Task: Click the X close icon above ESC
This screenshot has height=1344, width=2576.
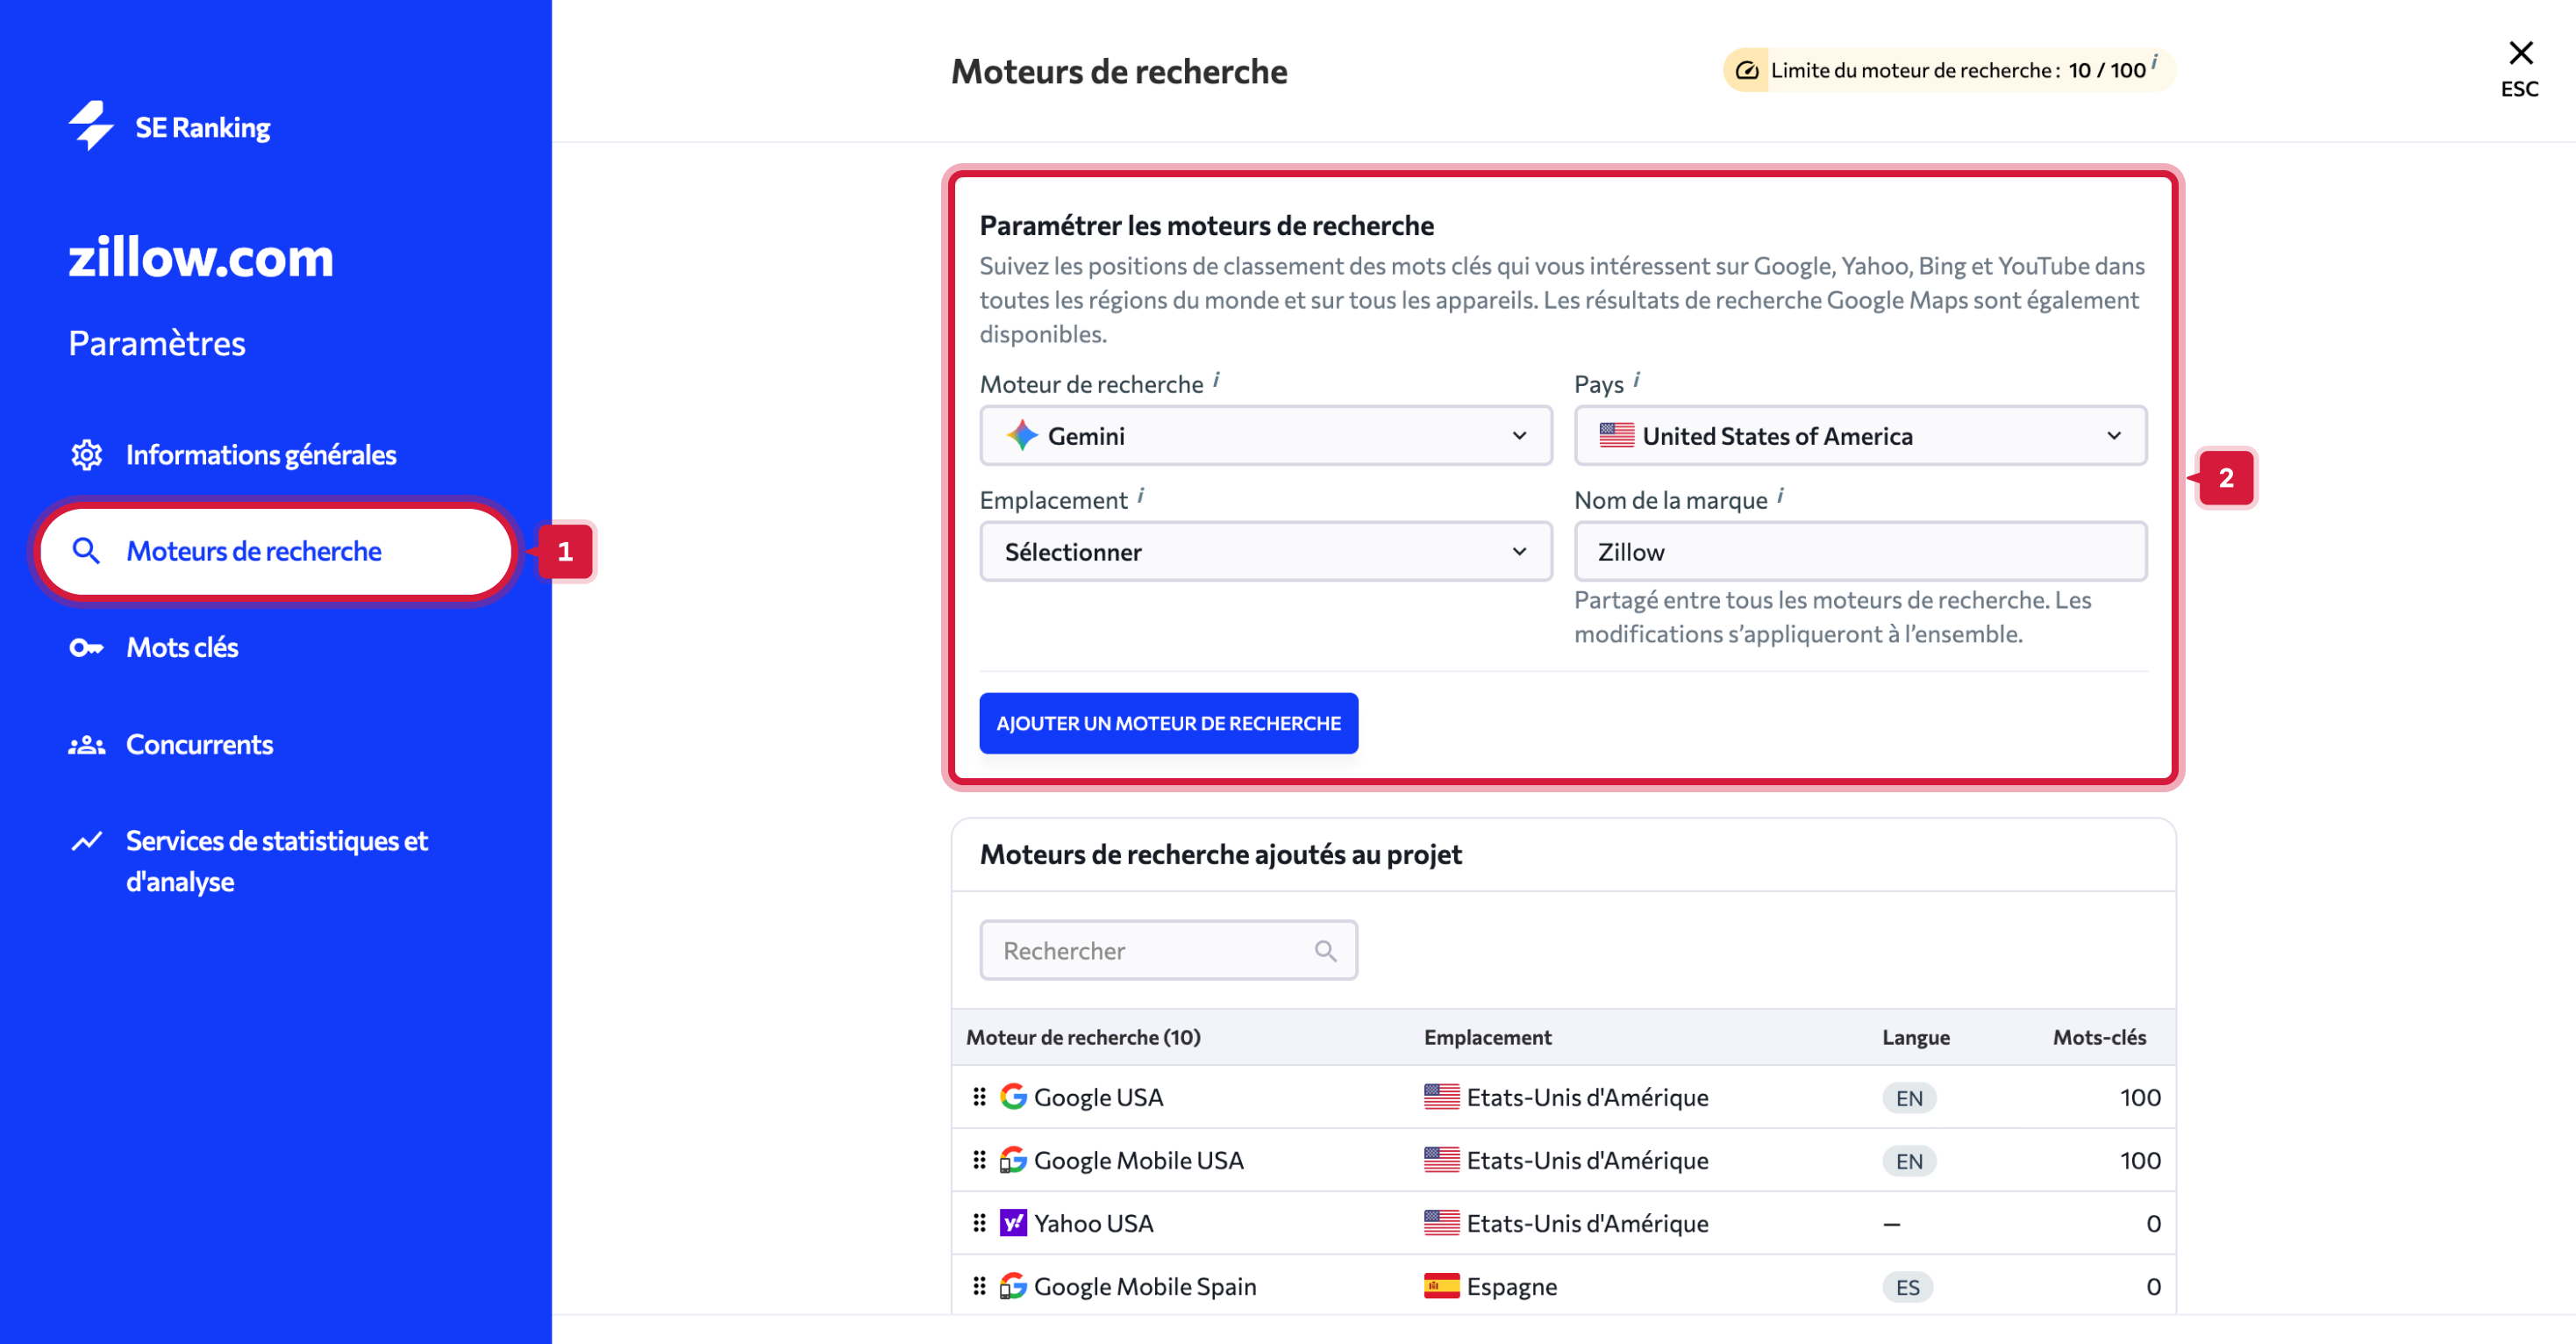Action: [x=2519, y=53]
